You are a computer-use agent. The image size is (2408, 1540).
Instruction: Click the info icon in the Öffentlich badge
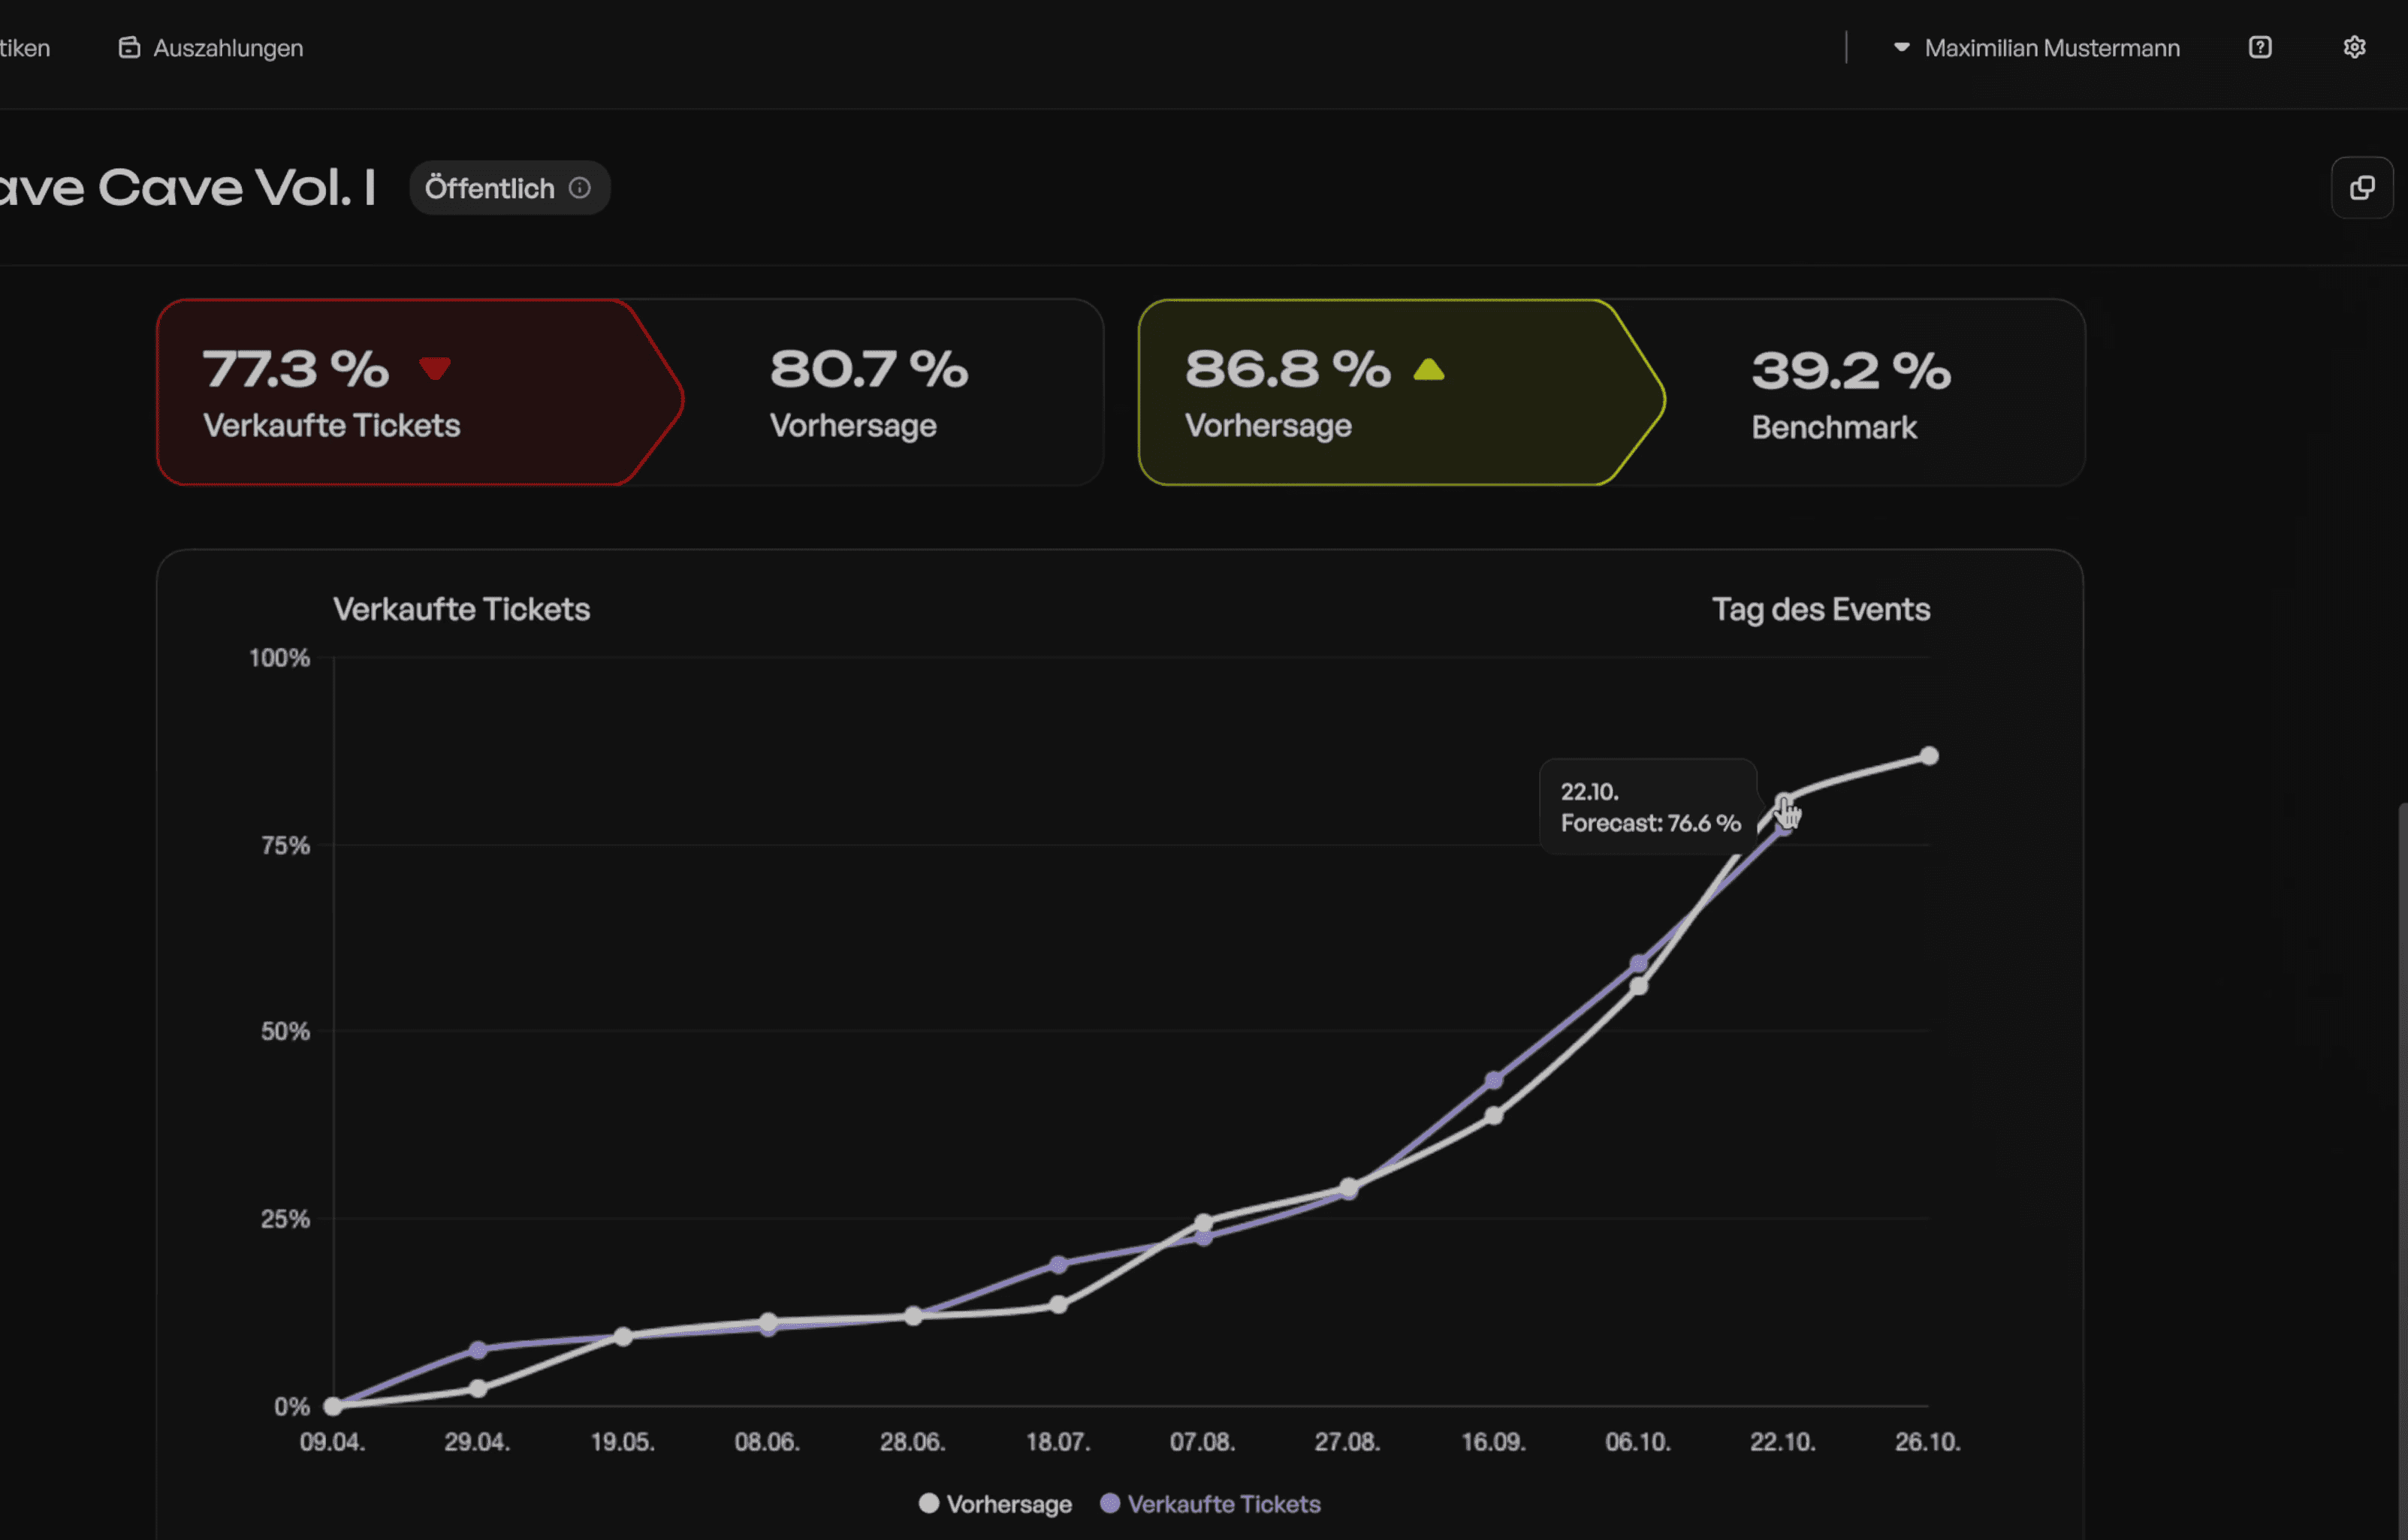tap(580, 188)
